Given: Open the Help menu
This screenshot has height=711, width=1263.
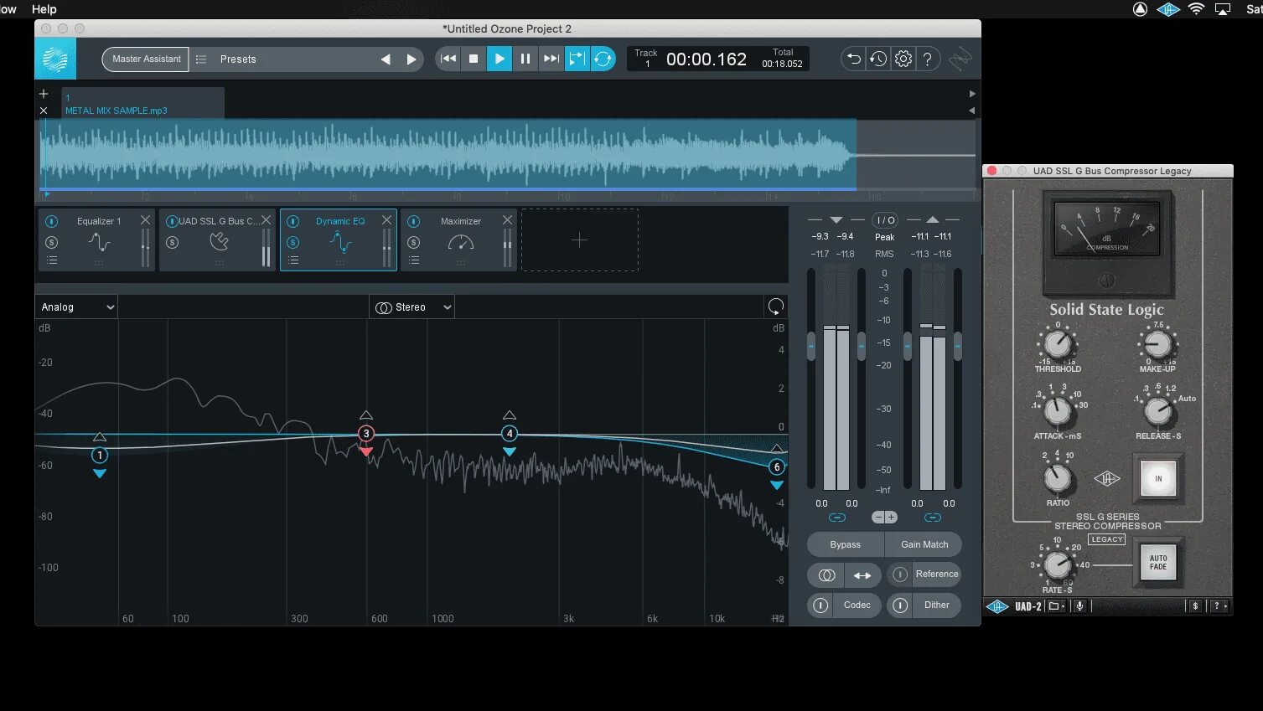Looking at the screenshot, I should (x=44, y=9).
